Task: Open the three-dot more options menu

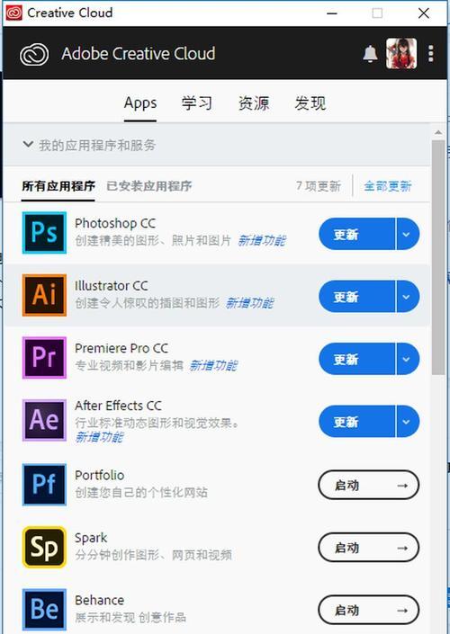Action: [431, 53]
